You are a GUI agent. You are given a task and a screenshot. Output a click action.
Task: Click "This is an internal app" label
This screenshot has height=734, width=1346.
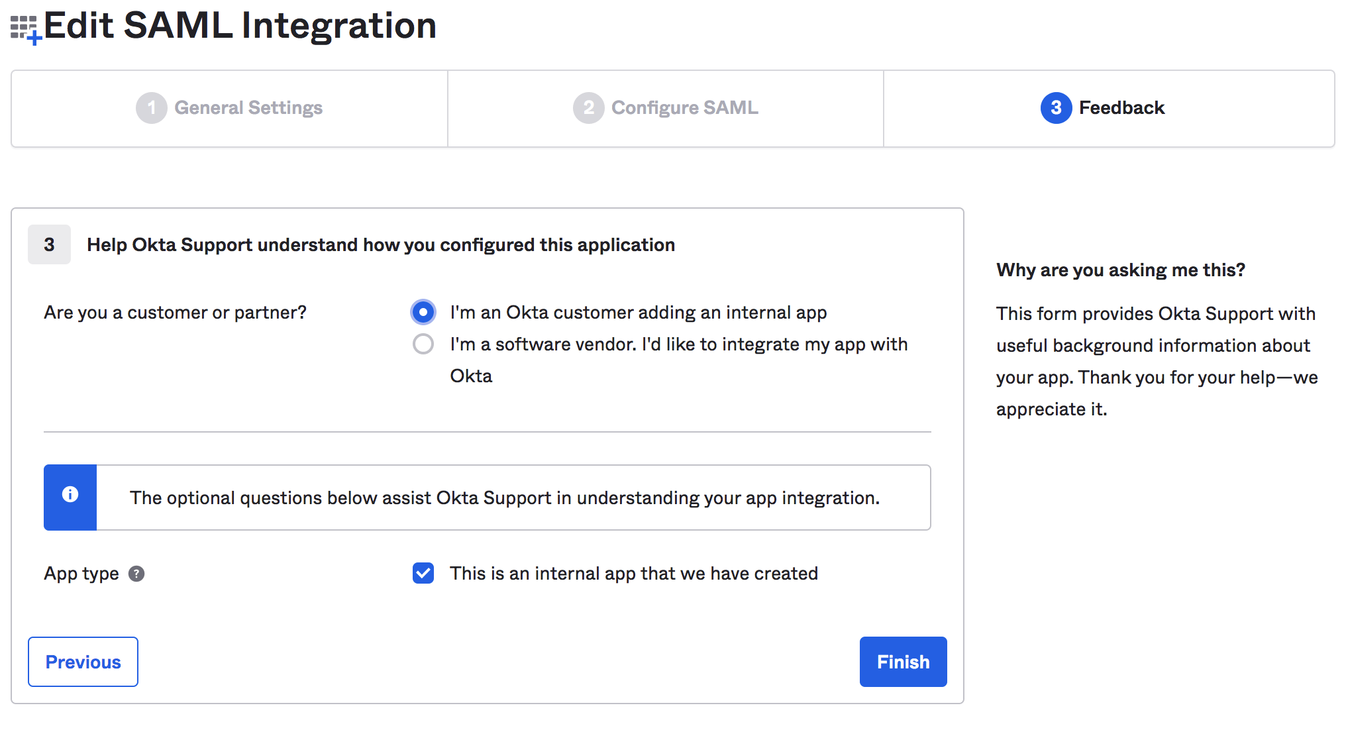click(633, 574)
